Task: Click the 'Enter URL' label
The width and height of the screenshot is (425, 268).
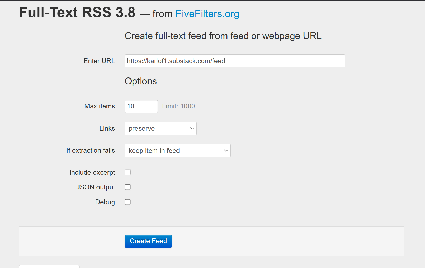Action: point(99,61)
